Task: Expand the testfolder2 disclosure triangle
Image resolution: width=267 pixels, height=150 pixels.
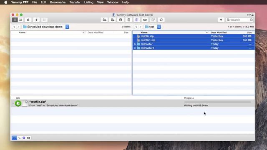Action: [135, 48]
